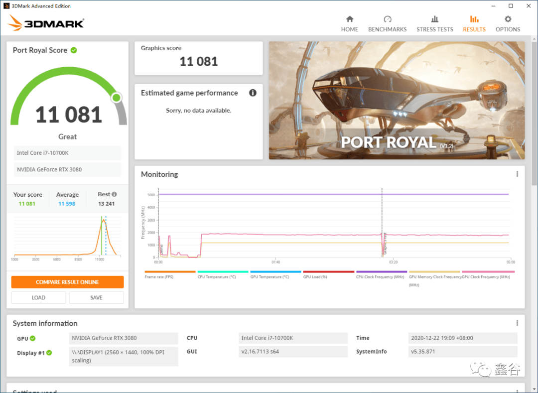
Task: Click the GPU green check icon
Action: (x=32, y=338)
